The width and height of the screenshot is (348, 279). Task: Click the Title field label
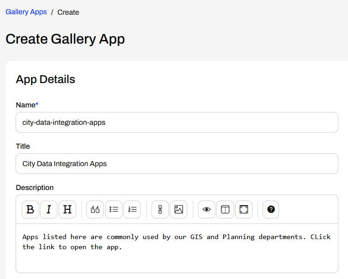click(x=23, y=146)
